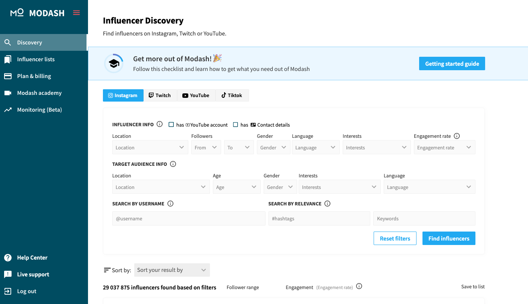The image size is (528, 304).
Task: Click the Modash logo
Action: (37, 13)
